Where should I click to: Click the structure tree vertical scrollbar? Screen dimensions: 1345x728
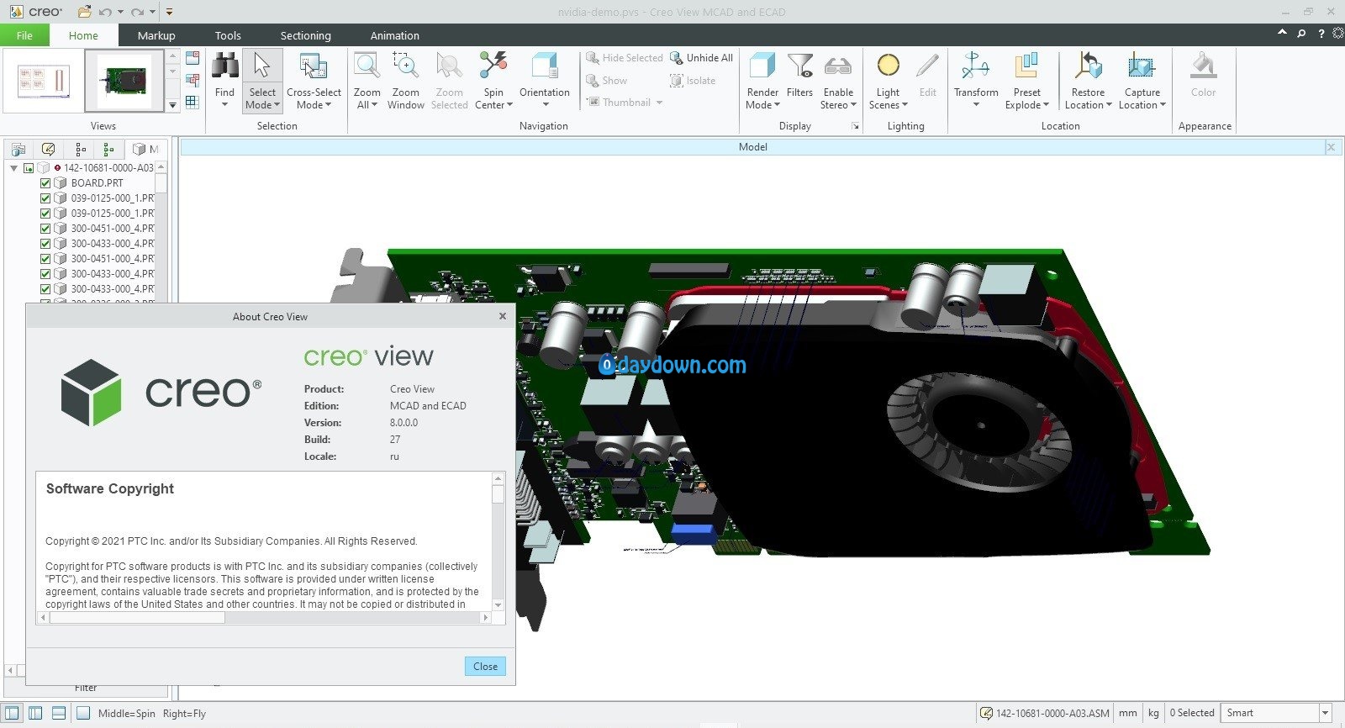pos(161,231)
